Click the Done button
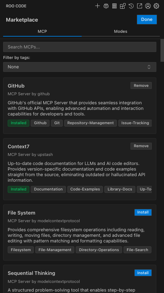164x293 pixels. coord(147,20)
